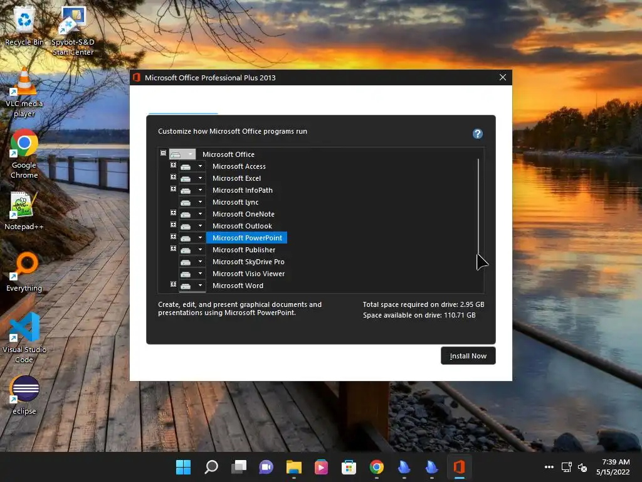Open Chrome from the taskbar
Screen dimensions: 642x482
coord(376,467)
